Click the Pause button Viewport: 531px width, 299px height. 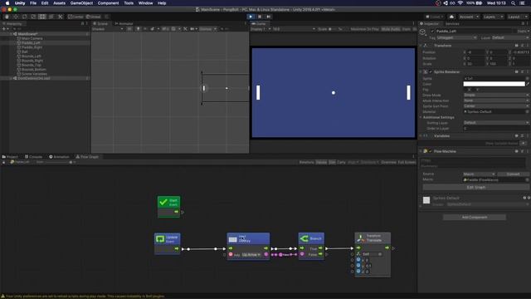click(x=260, y=17)
